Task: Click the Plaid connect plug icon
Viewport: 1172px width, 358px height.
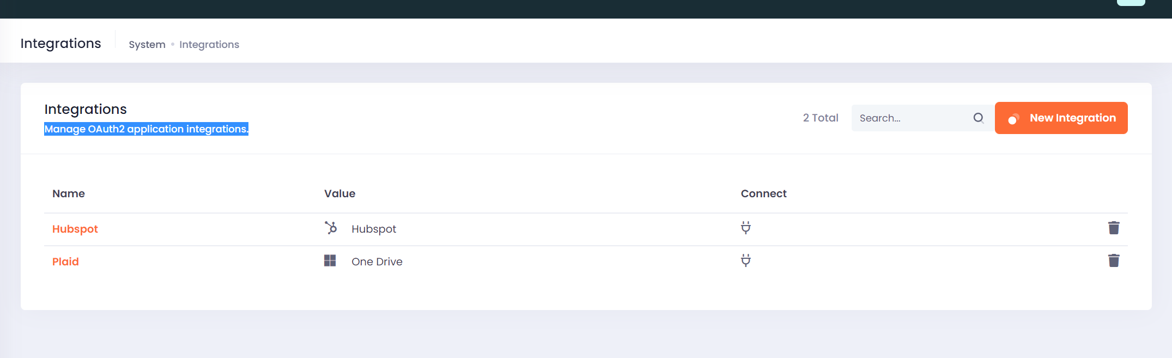Action: pos(746,260)
